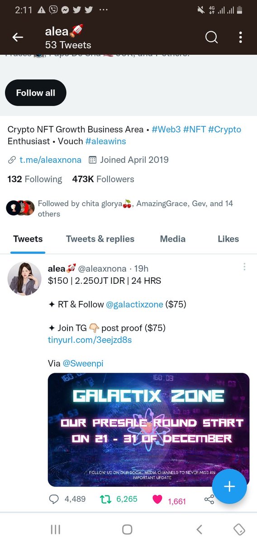Viewport: 257px width, 544px height.
Task: Tap the share icon on the tweet
Action: pos(209,500)
